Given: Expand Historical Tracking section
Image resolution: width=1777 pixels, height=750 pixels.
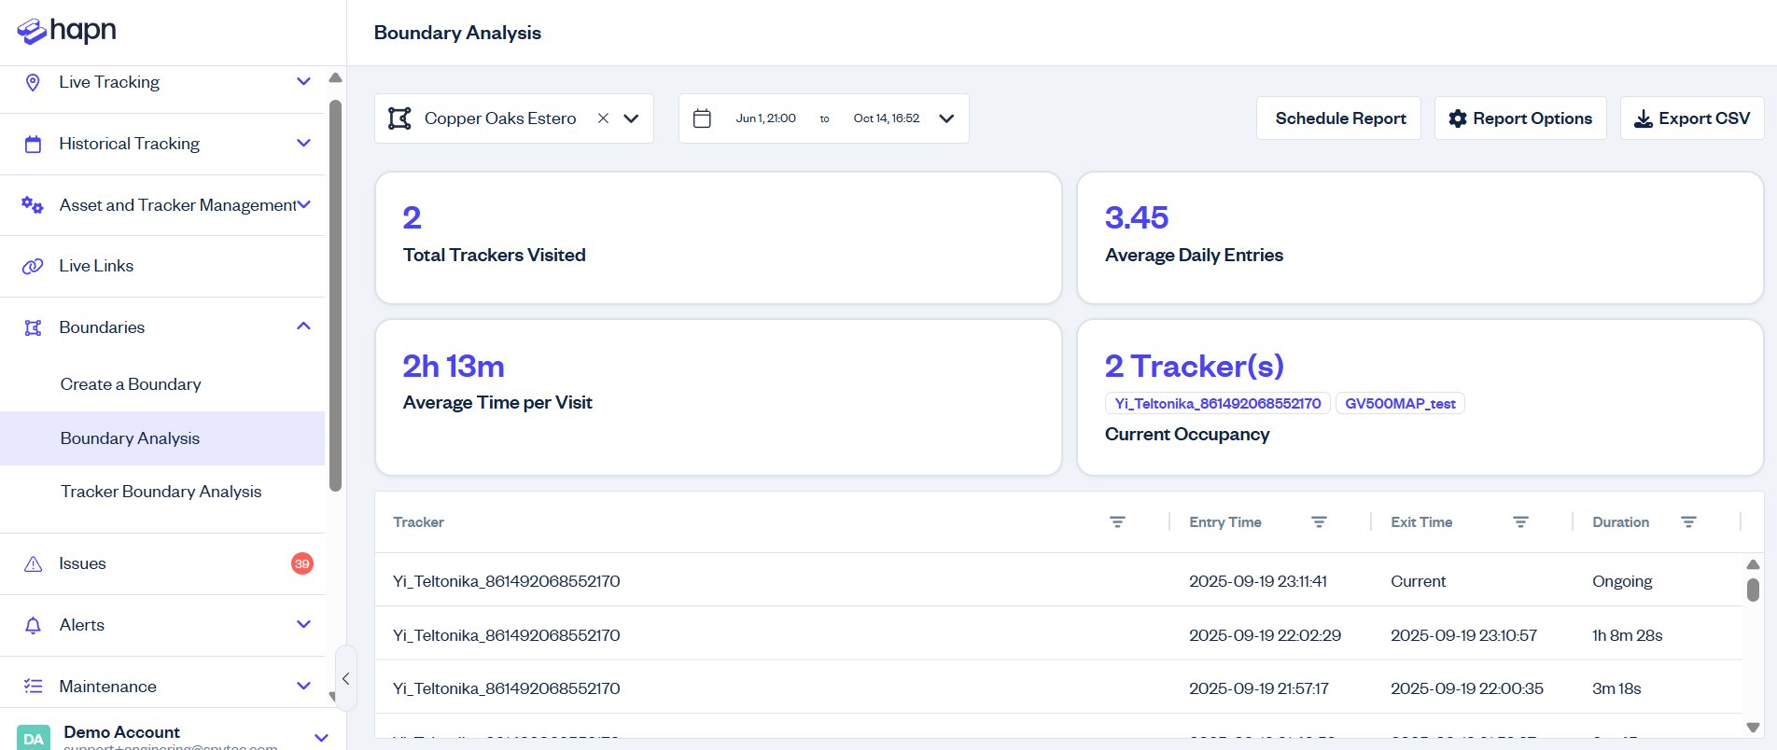Looking at the screenshot, I should click(303, 144).
